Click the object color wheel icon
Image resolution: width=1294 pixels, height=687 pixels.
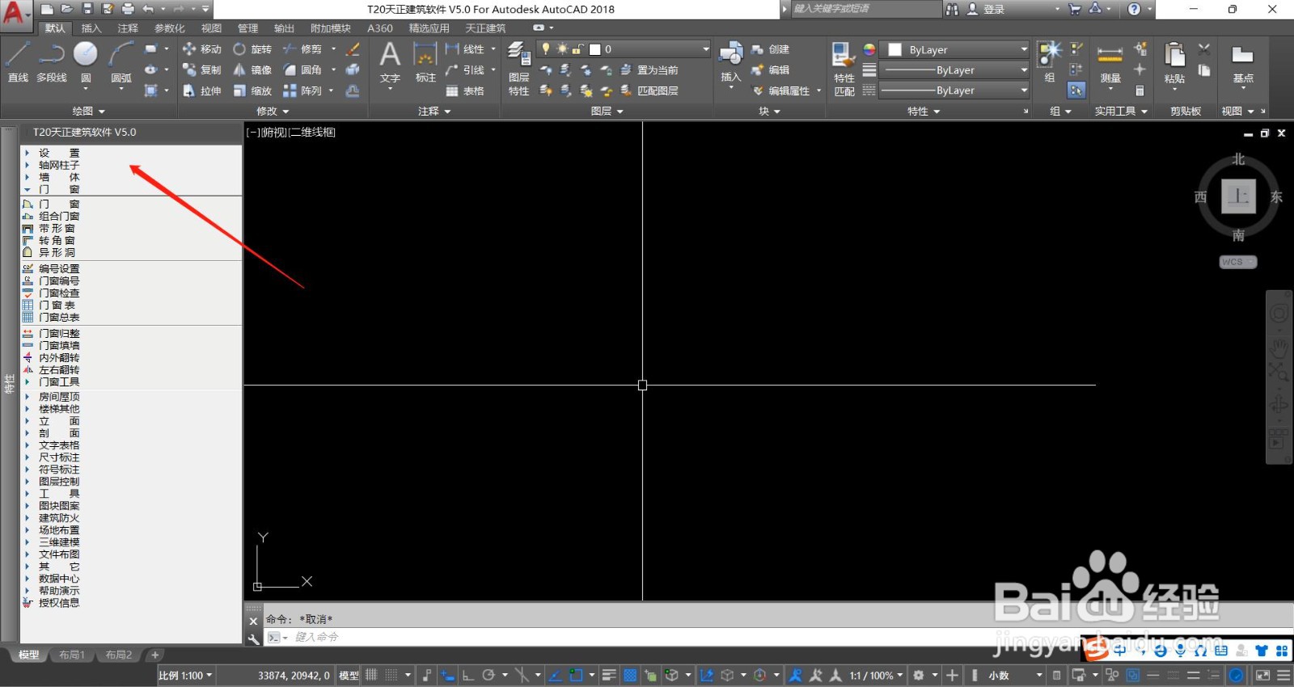[869, 49]
